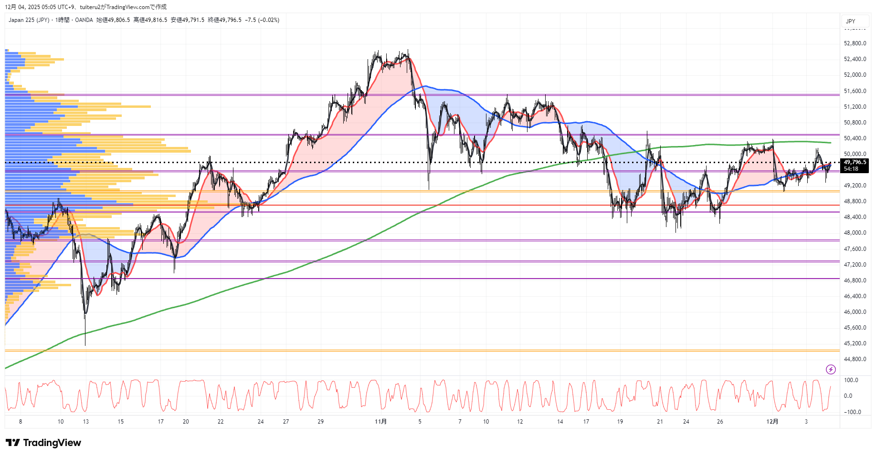This screenshot has height=457, width=876.
Task: Click the Japan 225 (JPY) symbol title
Action: 29,20
